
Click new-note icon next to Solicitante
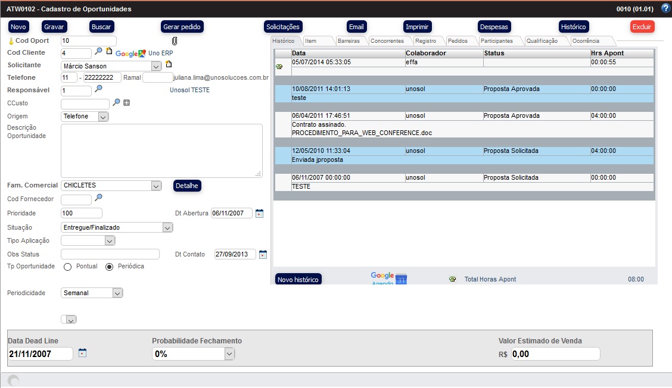coord(169,64)
